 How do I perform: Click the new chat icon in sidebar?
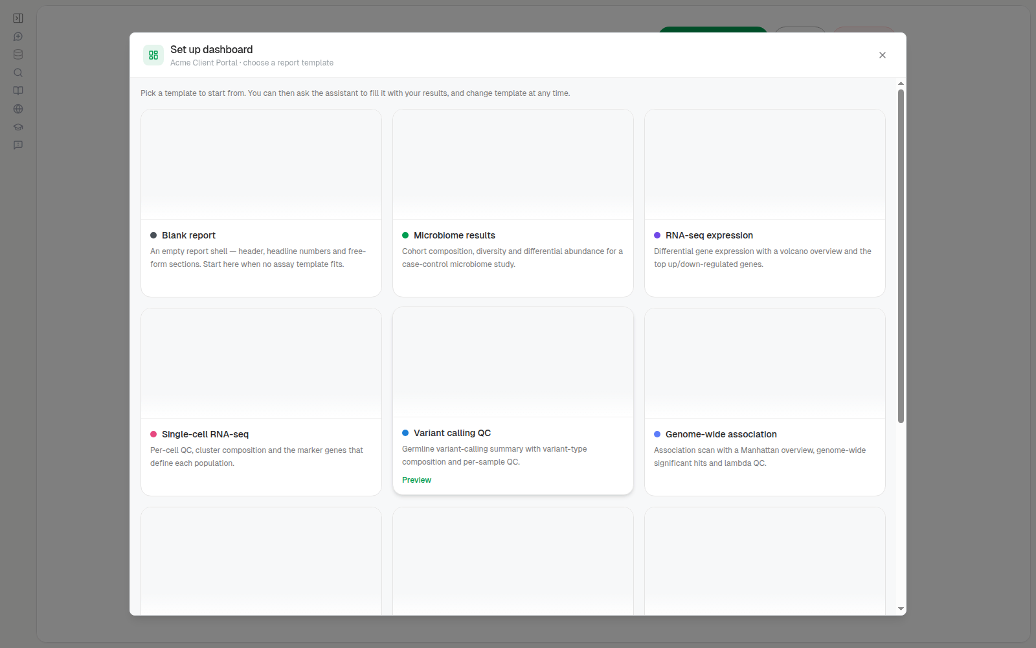tap(18, 36)
